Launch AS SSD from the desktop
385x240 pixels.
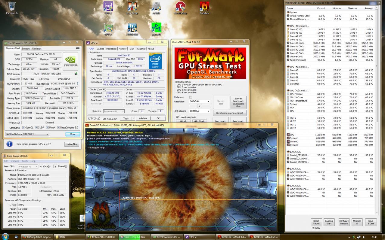tap(156, 8)
